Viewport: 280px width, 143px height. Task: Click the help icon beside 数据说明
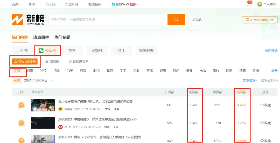pyautogui.click(x=276, y=80)
